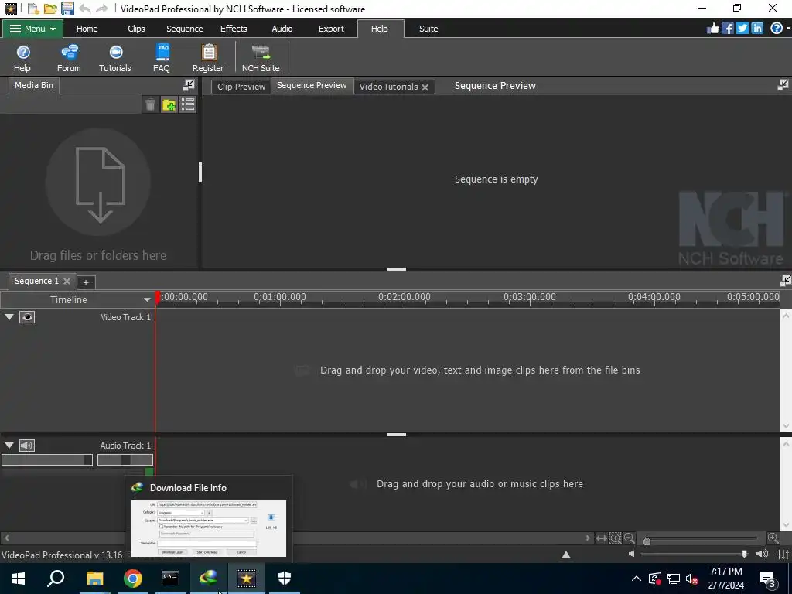Click the Audio Track 1 volume bar
Image resolution: width=792 pixels, height=594 pixels.
pyautogui.click(x=47, y=459)
